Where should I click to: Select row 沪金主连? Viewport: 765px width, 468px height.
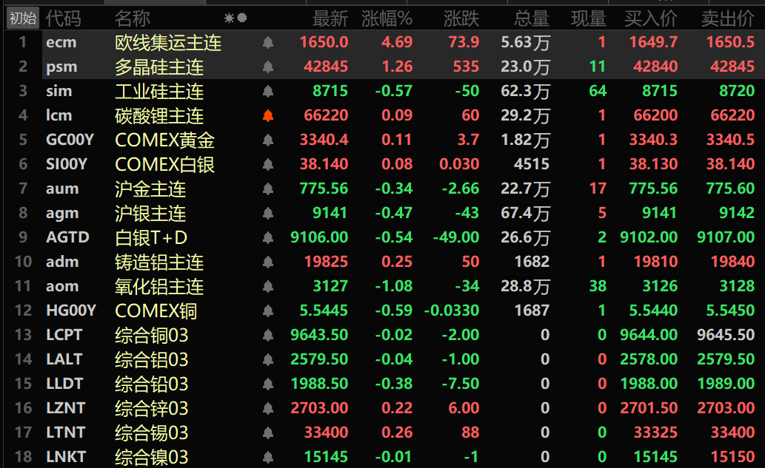point(384,189)
